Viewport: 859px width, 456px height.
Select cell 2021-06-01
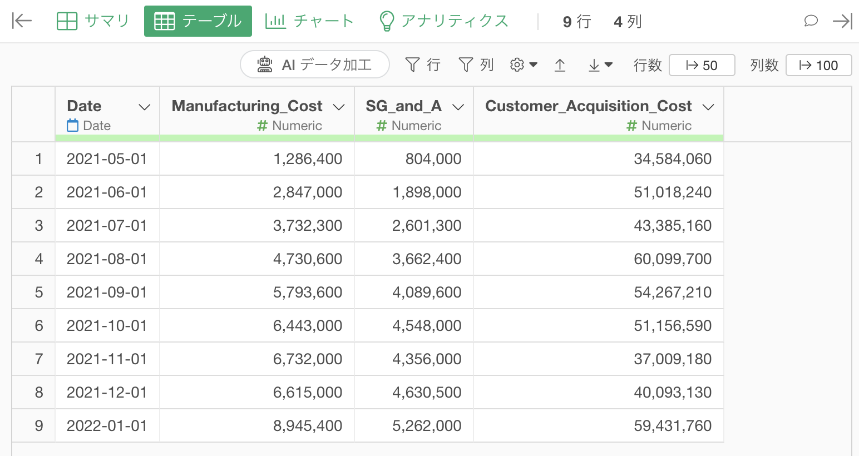click(x=107, y=192)
